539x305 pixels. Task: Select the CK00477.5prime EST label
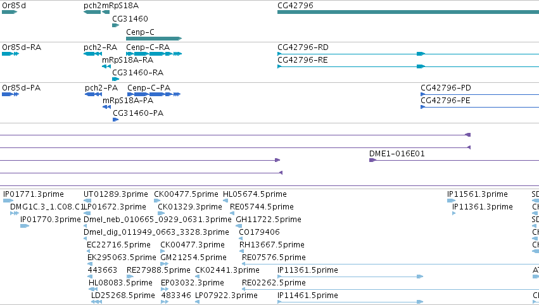(186, 194)
